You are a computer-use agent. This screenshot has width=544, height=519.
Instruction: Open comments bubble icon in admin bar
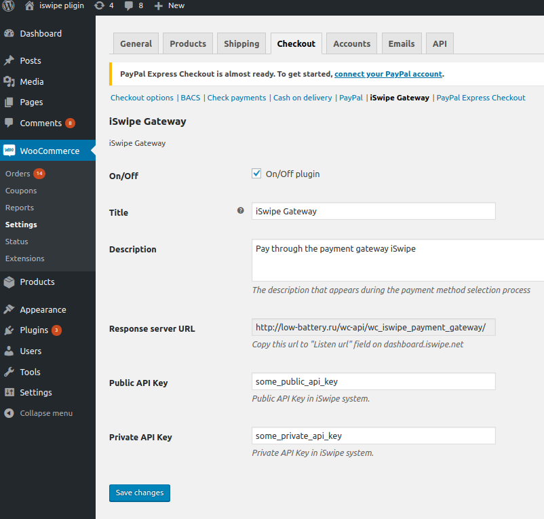[x=129, y=5]
